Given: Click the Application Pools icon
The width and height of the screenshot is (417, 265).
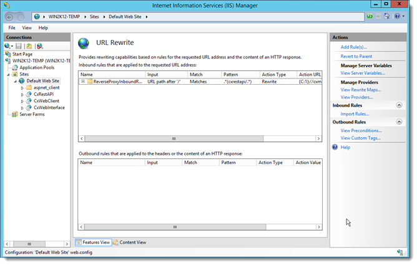Looking at the screenshot, I should click(x=15, y=67).
